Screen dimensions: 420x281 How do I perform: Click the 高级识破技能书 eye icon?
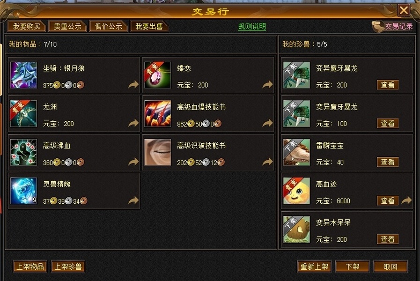(x=157, y=152)
